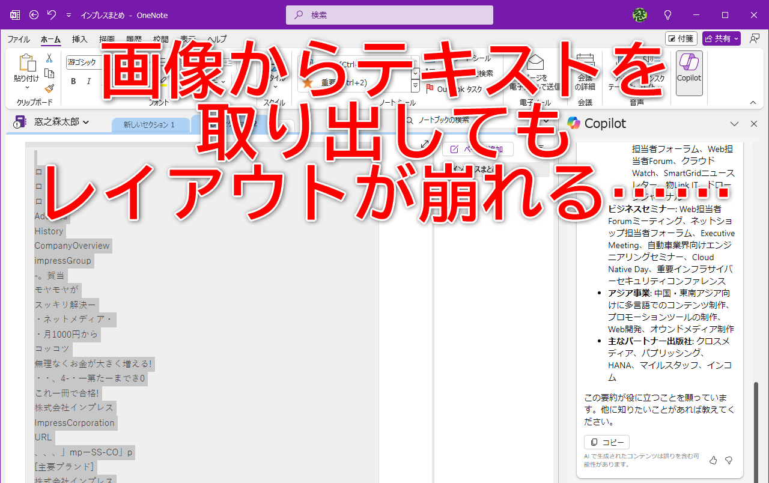769x483 pixels.
Task: Toggle italic formatting with the I icon
Action: (x=88, y=81)
